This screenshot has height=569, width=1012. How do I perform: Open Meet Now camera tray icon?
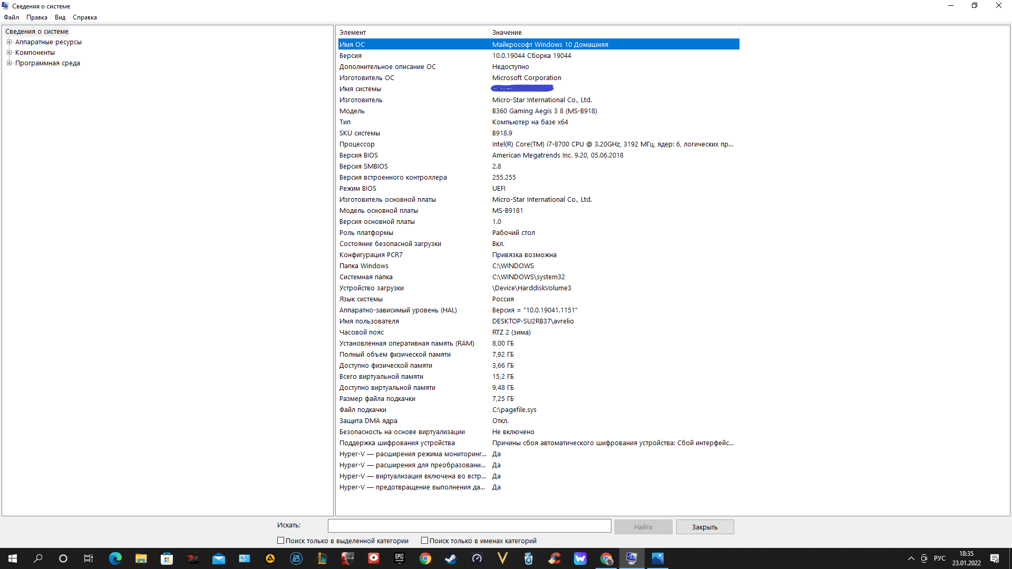(x=924, y=558)
